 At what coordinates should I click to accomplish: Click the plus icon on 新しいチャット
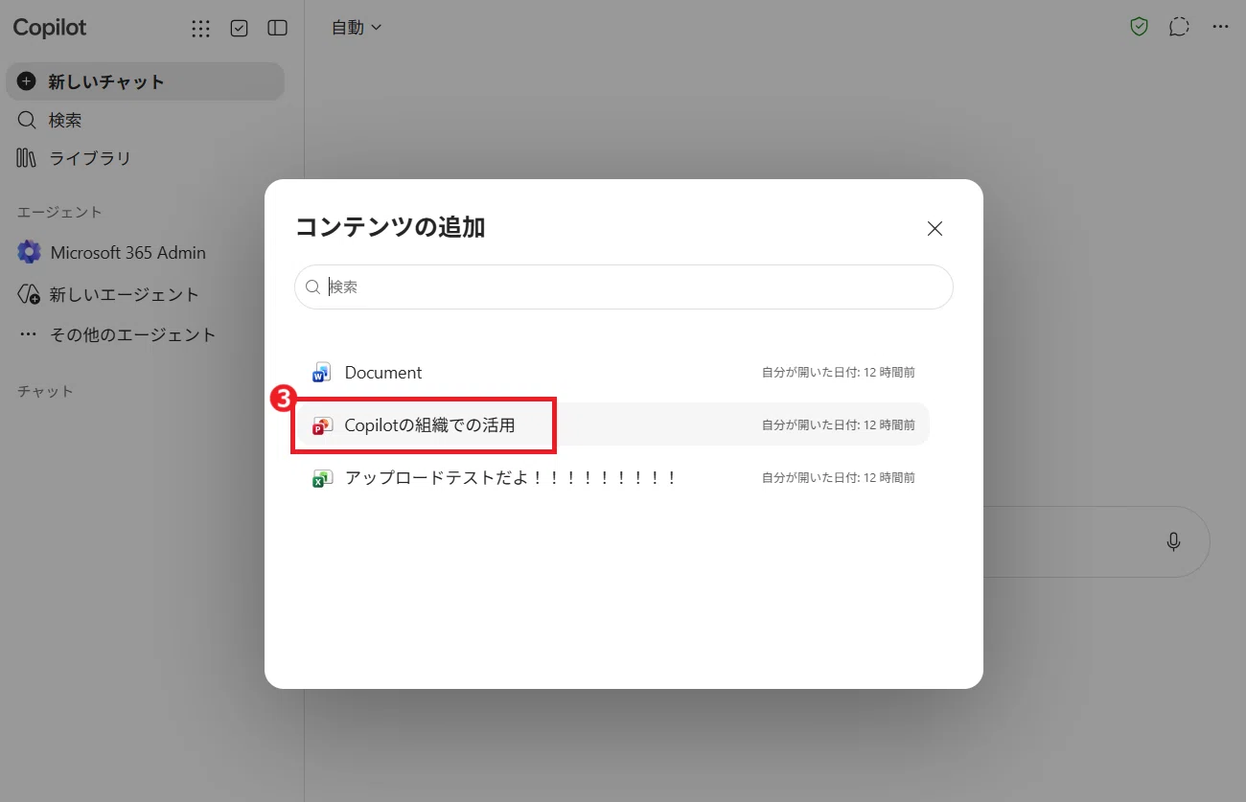pyautogui.click(x=27, y=81)
